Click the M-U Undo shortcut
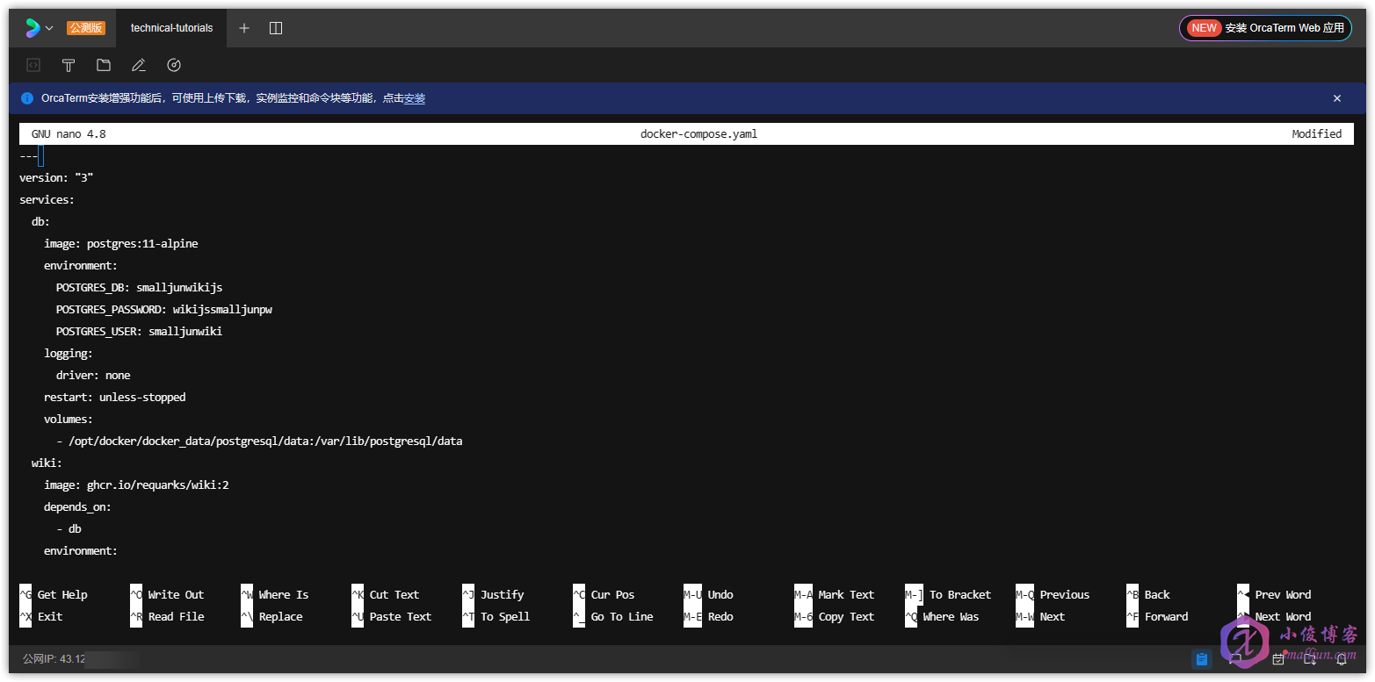1375x682 pixels. [x=708, y=595]
